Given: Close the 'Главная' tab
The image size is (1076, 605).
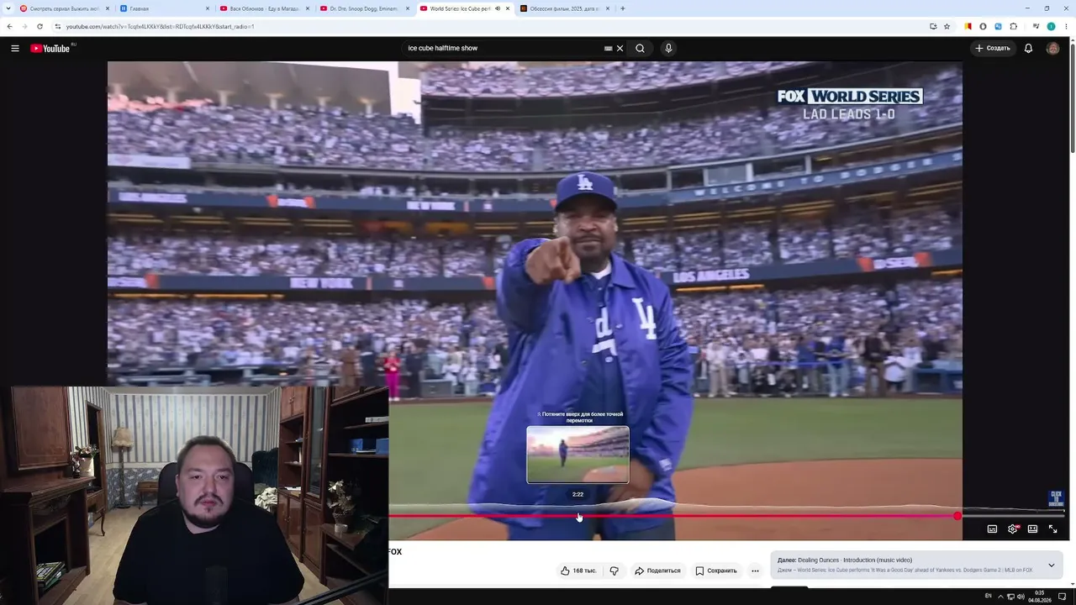Looking at the screenshot, I should 208,8.
